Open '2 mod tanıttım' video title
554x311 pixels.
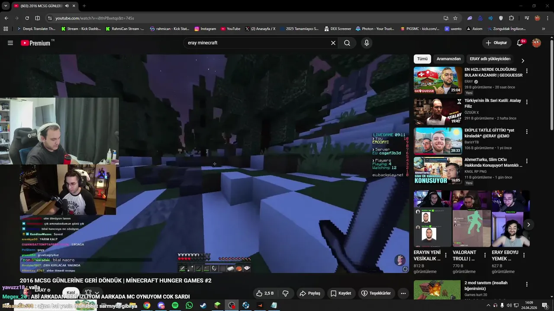coord(486,286)
